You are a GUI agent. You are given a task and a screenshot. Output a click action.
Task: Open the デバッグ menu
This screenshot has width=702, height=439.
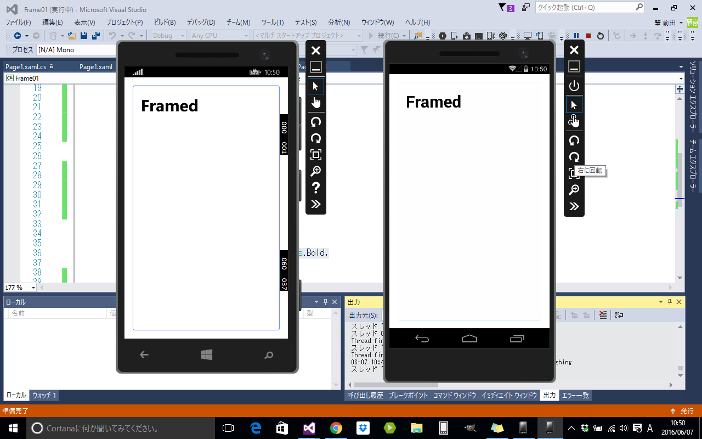coord(200,22)
